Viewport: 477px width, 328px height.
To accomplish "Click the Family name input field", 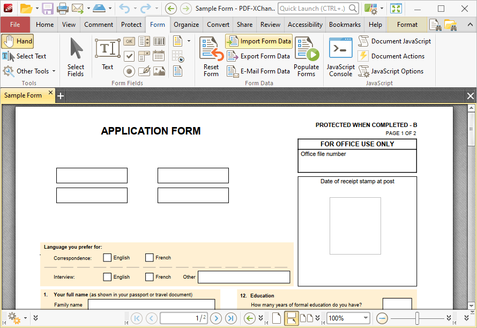I will (x=152, y=304).
